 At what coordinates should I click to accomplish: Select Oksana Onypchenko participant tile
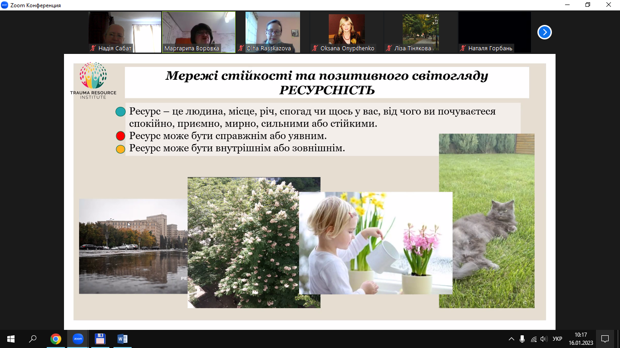point(347,32)
